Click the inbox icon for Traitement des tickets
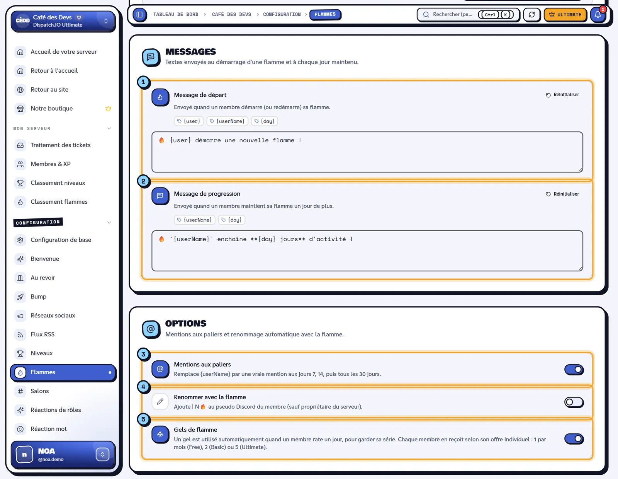 click(x=20, y=145)
